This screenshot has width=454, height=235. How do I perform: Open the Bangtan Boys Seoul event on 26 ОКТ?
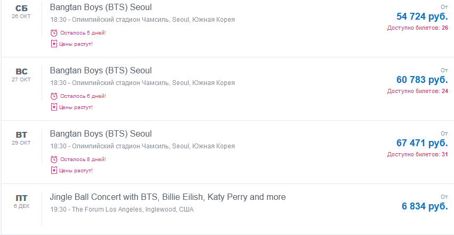click(101, 7)
